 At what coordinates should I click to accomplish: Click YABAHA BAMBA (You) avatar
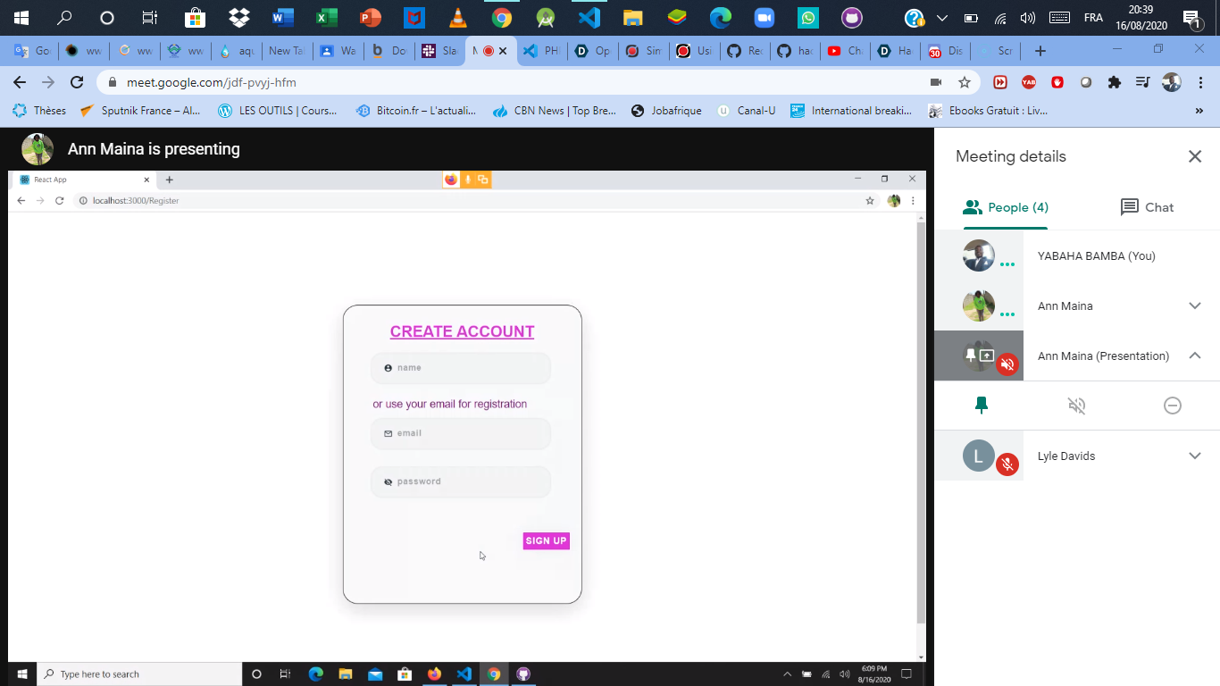coord(979,255)
